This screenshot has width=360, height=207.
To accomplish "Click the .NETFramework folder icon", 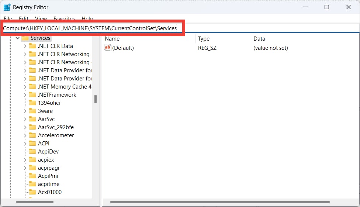I will [32, 95].
